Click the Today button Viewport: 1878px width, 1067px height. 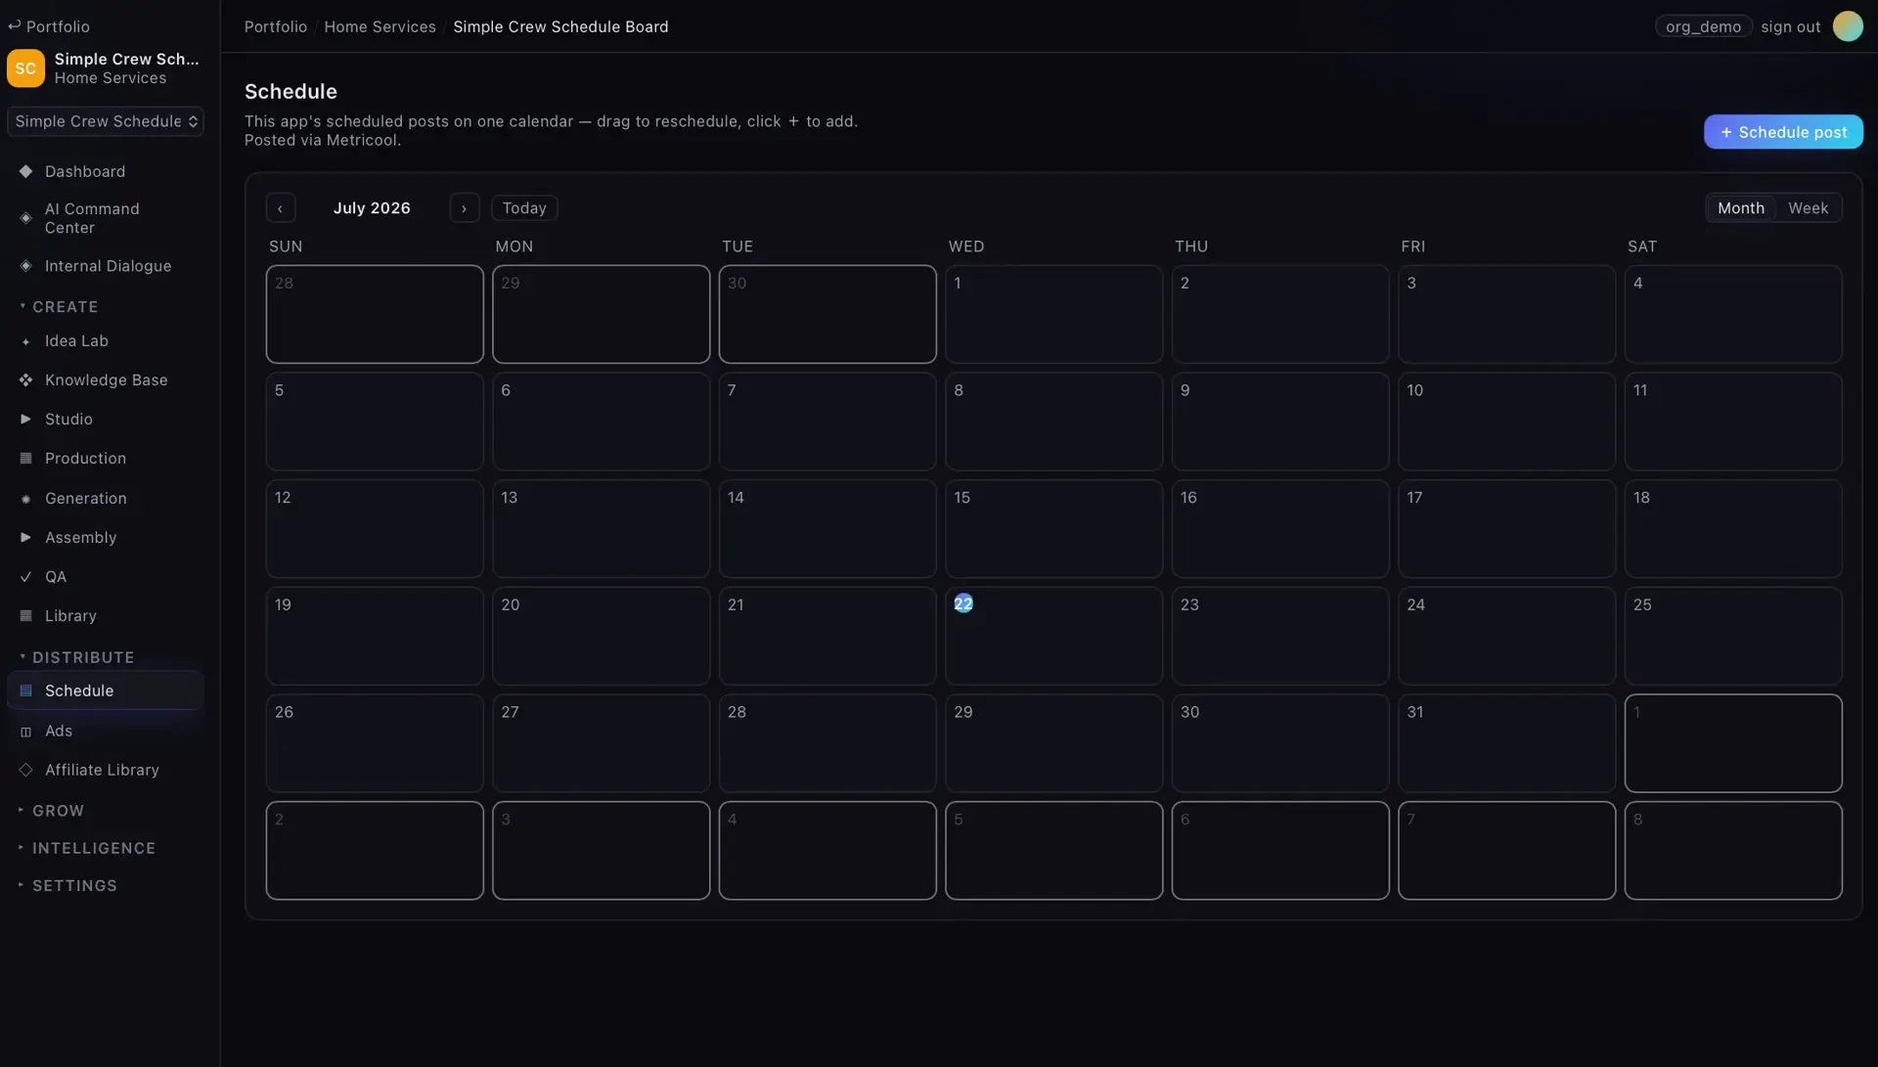(524, 208)
